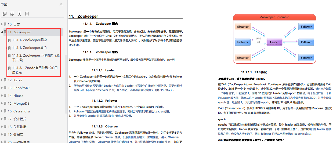Expand the 15. MongoDB bookmark
This screenshot has width=333, height=143.
pyautogui.click(x=2, y=104)
